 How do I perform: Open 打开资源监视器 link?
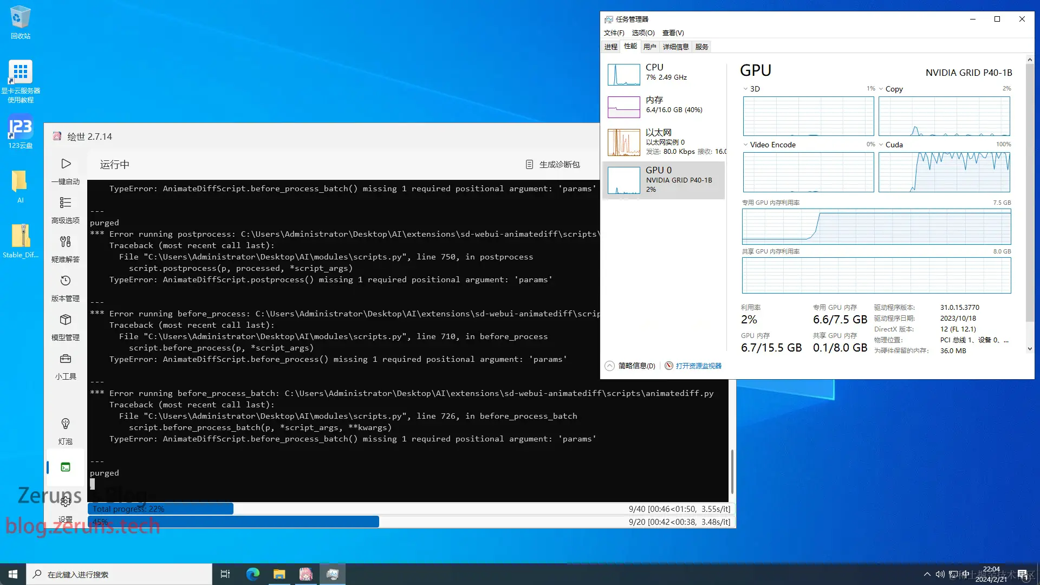(x=698, y=366)
